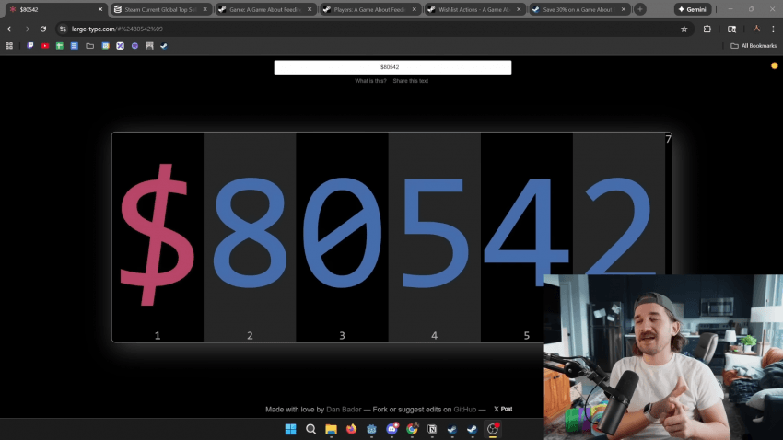Open the Steam bookmark in bookmarks bar
Screen dimensions: 783x440
164,45
